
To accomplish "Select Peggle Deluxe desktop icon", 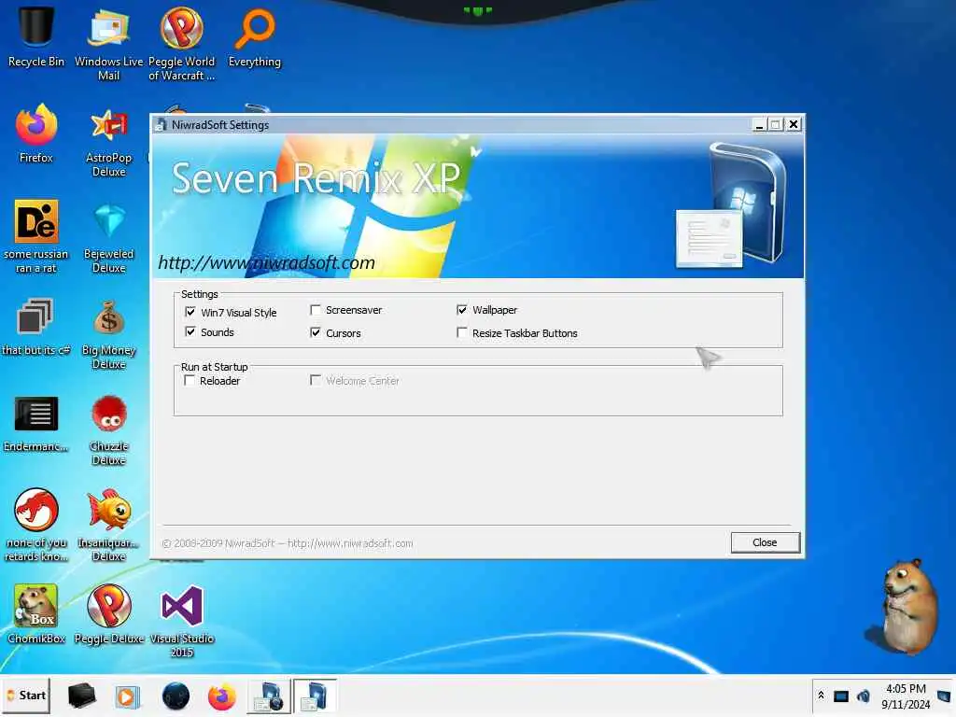I will coord(108,614).
